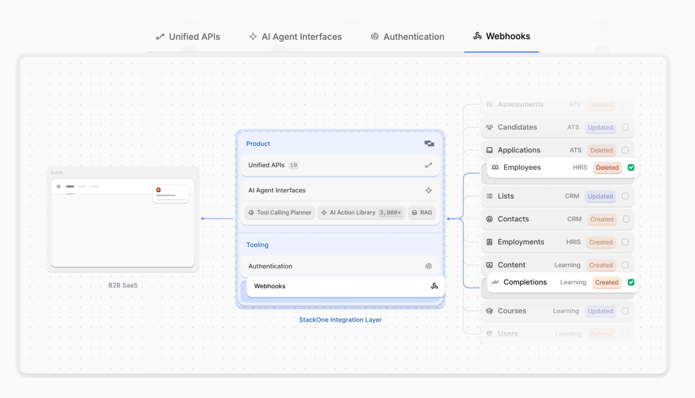Click the Tool Calling Planner globe icon
This screenshot has height=398, width=695.
coord(252,213)
